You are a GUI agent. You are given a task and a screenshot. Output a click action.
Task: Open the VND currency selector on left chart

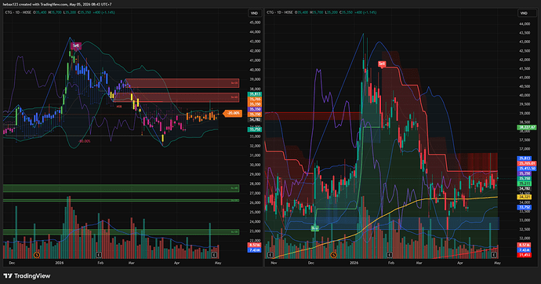[254, 13]
